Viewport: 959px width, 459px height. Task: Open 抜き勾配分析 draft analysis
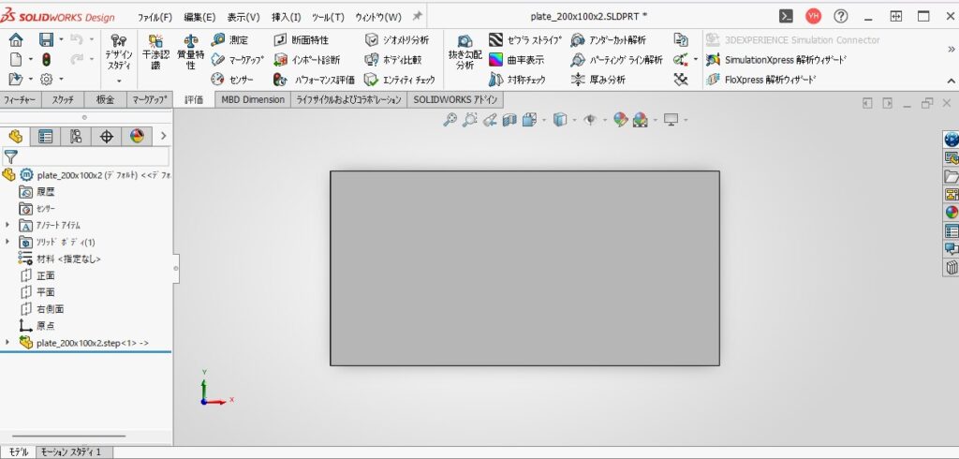tap(465, 52)
